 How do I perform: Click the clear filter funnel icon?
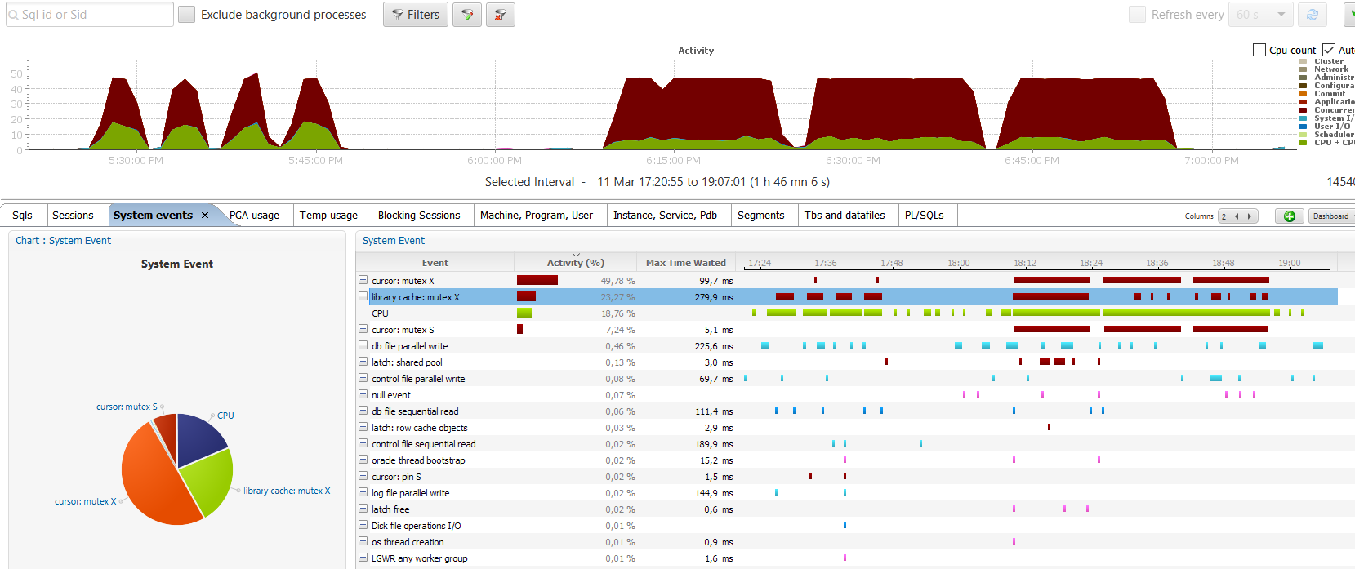(500, 15)
